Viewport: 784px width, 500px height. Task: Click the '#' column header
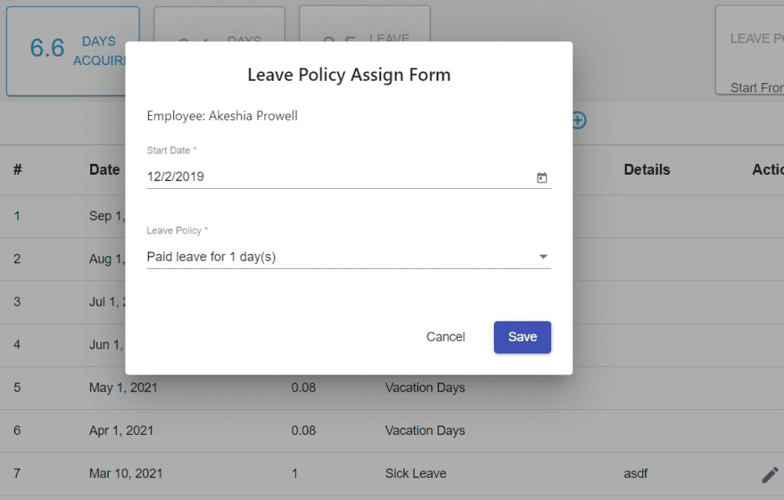point(16,169)
